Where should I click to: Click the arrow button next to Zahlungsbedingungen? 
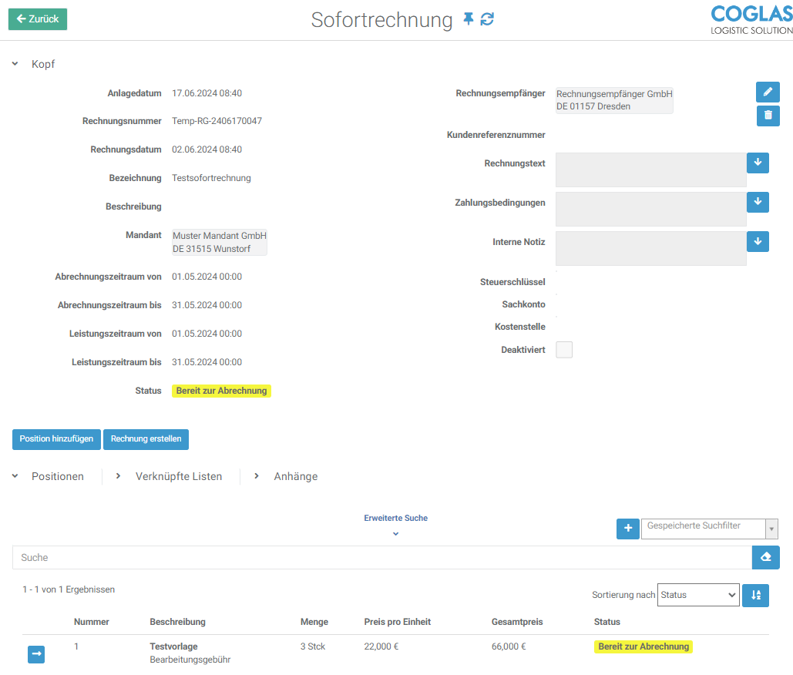758,202
